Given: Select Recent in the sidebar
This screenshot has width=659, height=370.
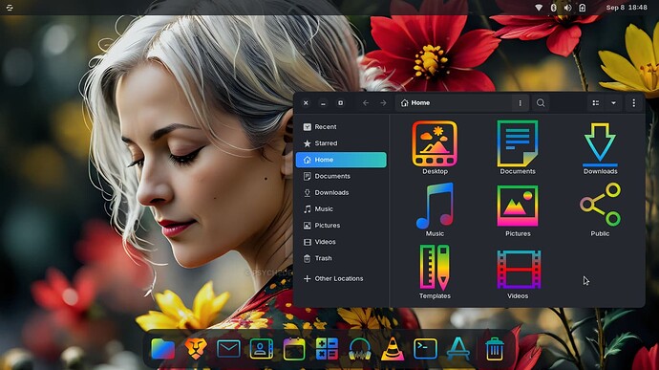Looking at the screenshot, I should [341, 127].
